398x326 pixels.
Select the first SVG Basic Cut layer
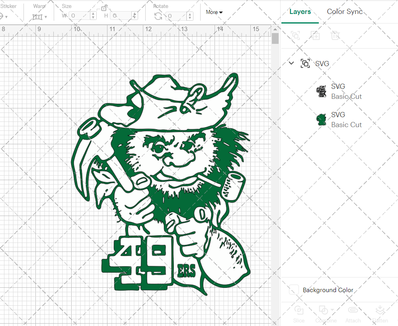pos(346,91)
